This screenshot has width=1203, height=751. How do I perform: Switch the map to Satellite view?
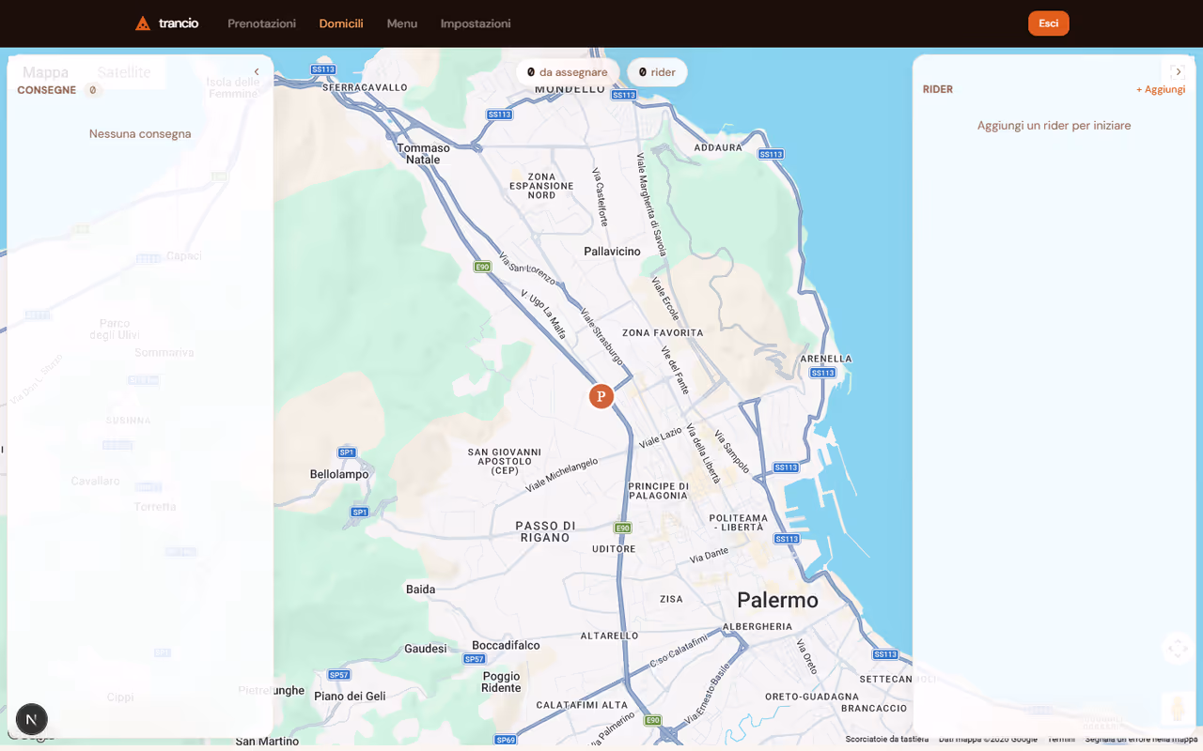click(125, 71)
